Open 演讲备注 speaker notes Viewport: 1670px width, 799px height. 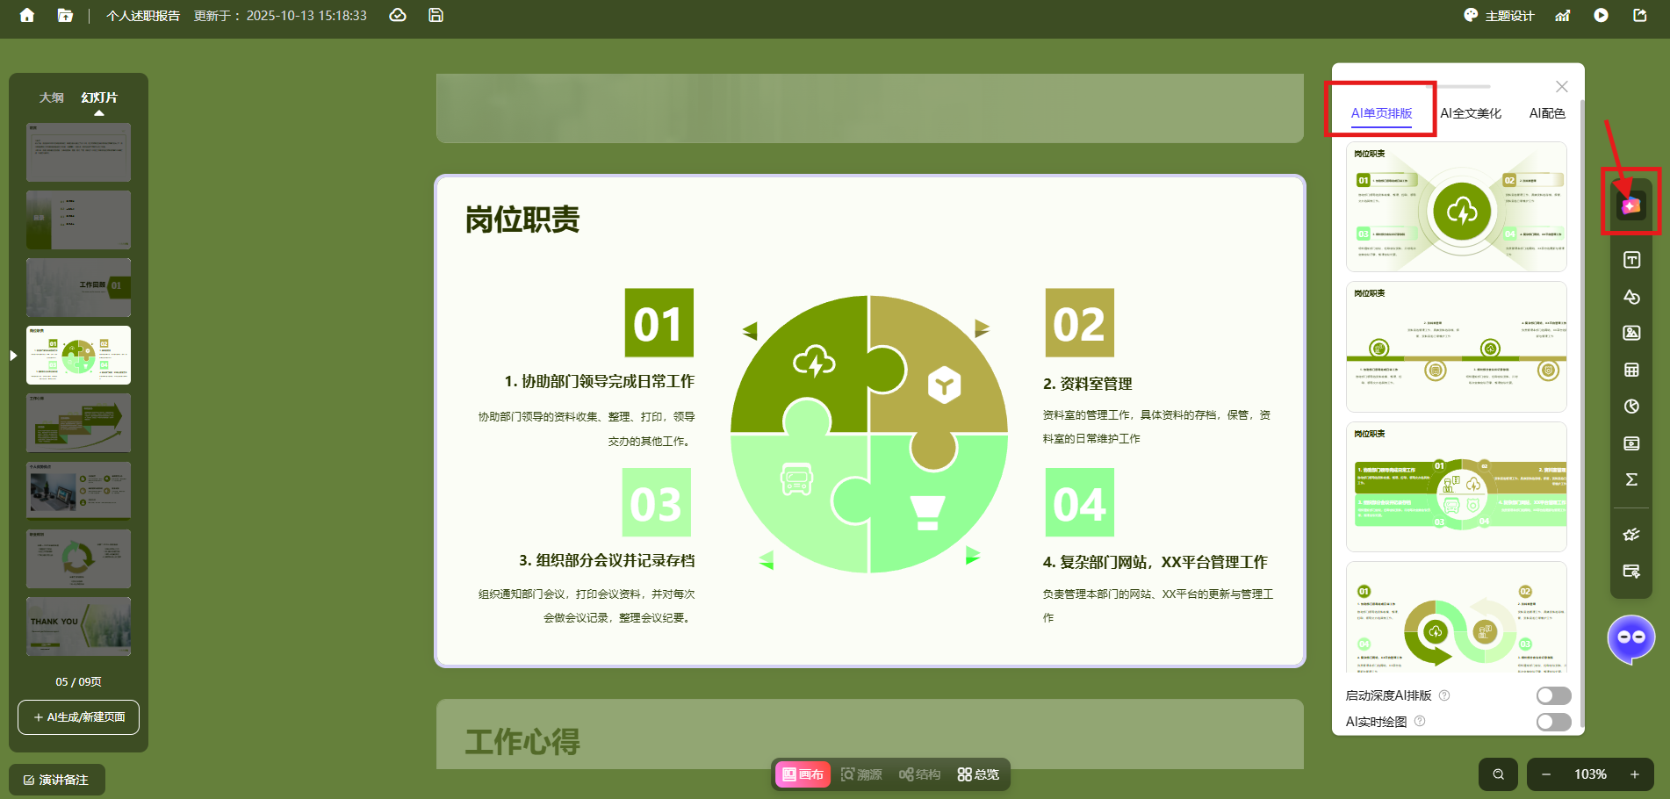click(56, 780)
